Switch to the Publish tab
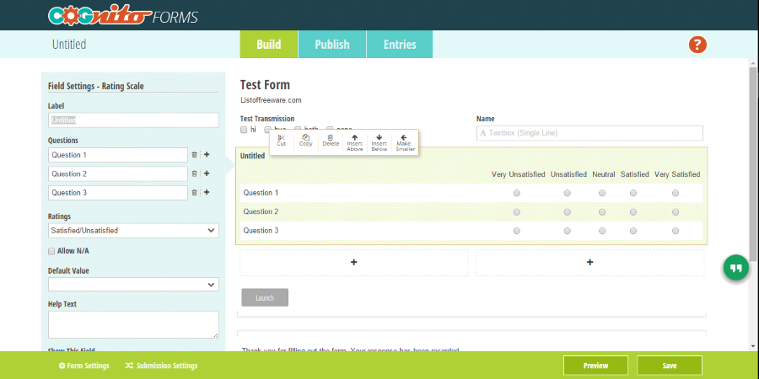 click(x=332, y=45)
